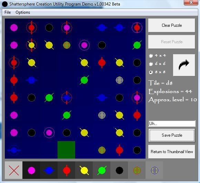Screen dimensions: 200x183
Task: Open the File menu
Action: (x=8, y=12)
